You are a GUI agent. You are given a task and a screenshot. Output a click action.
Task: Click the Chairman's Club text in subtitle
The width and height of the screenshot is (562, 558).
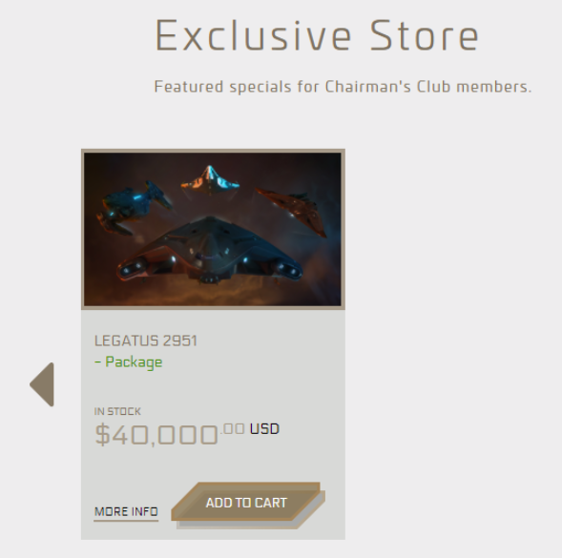coord(387,87)
